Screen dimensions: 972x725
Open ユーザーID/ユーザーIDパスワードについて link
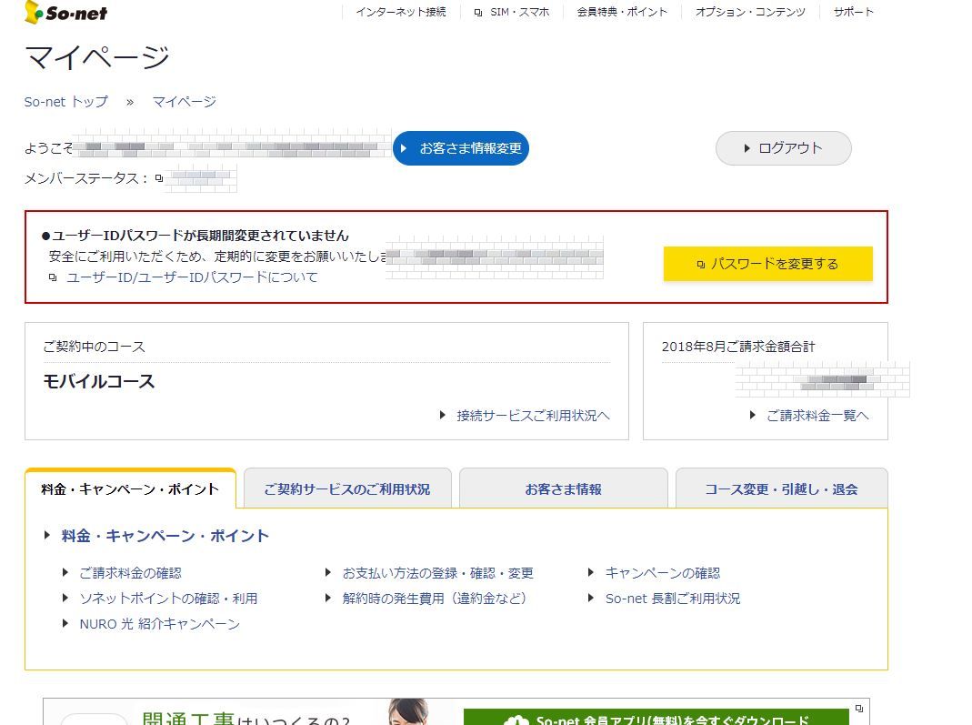coord(192,277)
